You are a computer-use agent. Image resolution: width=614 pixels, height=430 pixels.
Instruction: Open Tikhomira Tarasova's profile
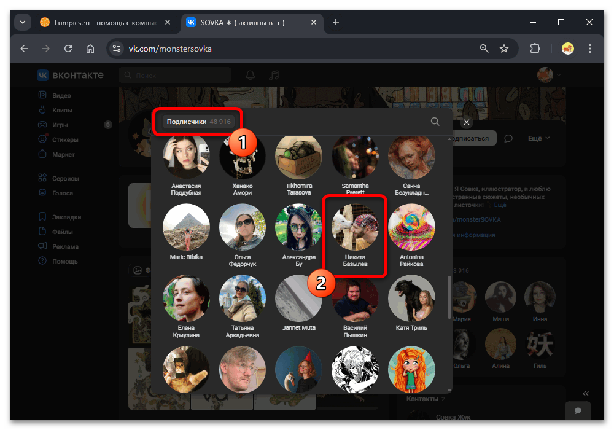click(x=299, y=165)
